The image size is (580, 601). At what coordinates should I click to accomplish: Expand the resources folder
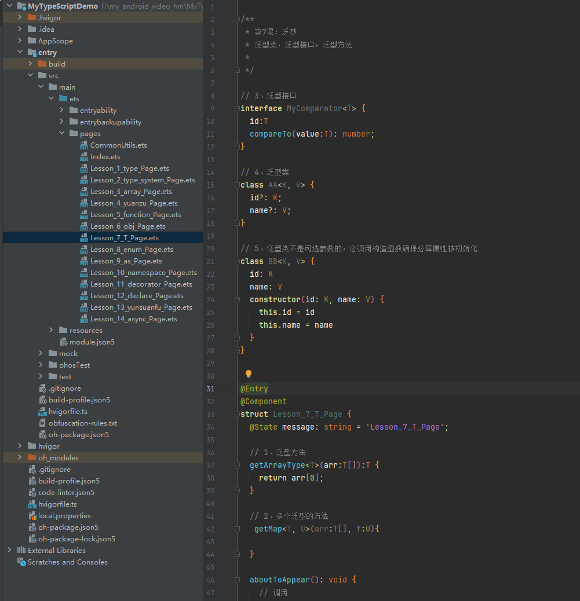[52, 330]
